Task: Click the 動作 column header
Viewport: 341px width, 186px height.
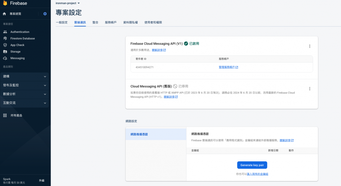Action: 291,150
